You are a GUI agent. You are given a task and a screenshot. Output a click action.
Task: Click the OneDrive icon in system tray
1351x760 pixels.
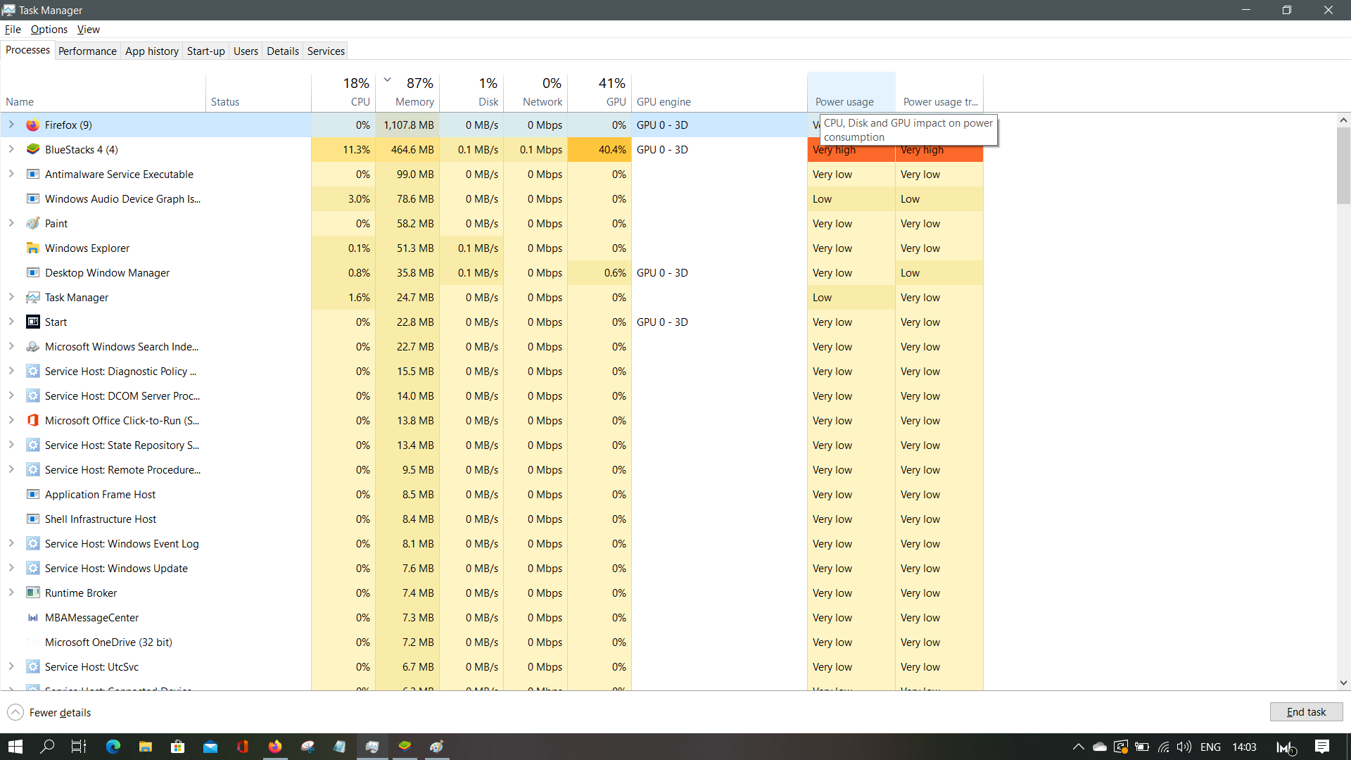coord(1100,747)
